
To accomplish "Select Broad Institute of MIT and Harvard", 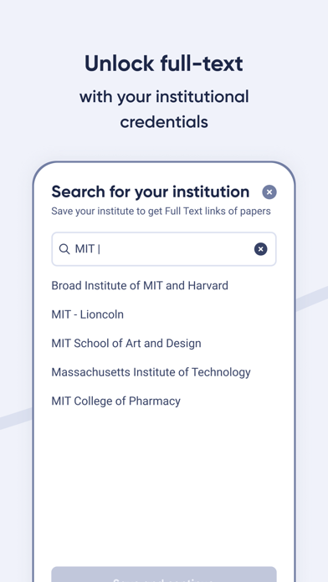I will [140, 285].
